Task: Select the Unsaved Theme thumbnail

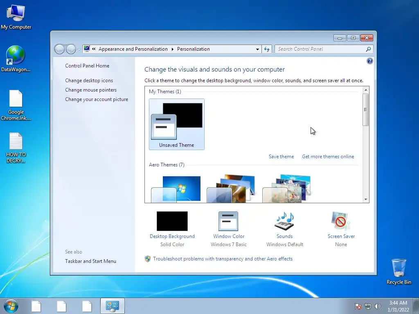Action: [x=177, y=124]
